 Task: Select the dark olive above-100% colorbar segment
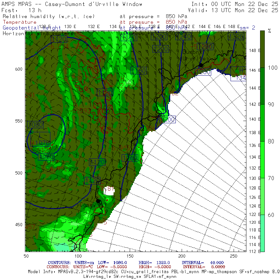tap(262, 49)
